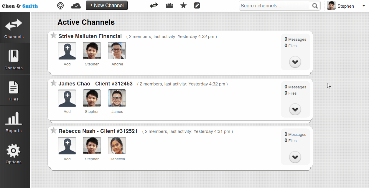This screenshot has width=369, height=188.
Task: Click the Search channels input field
Action: (x=274, y=6)
